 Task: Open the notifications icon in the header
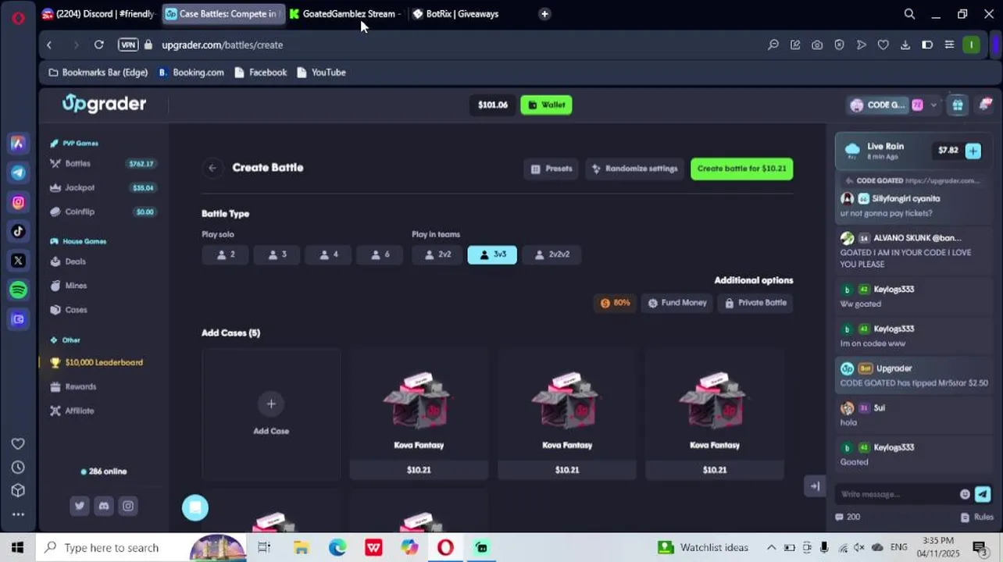(x=986, y=105)
